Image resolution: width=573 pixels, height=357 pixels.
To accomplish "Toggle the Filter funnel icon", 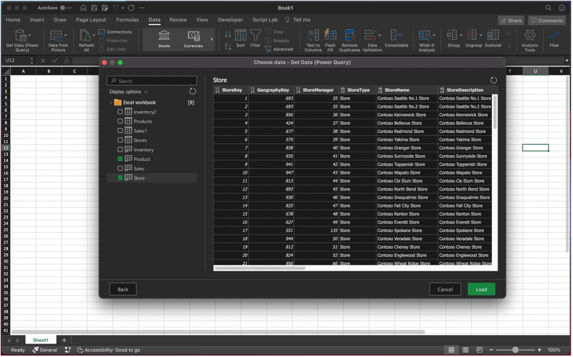I will point(255,35).
